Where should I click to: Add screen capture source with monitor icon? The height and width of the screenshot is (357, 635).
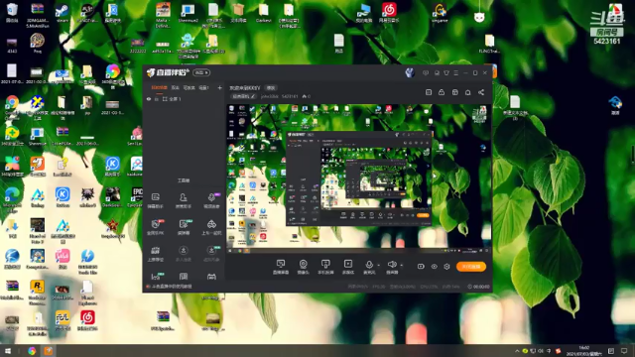[x=281, y=267]
